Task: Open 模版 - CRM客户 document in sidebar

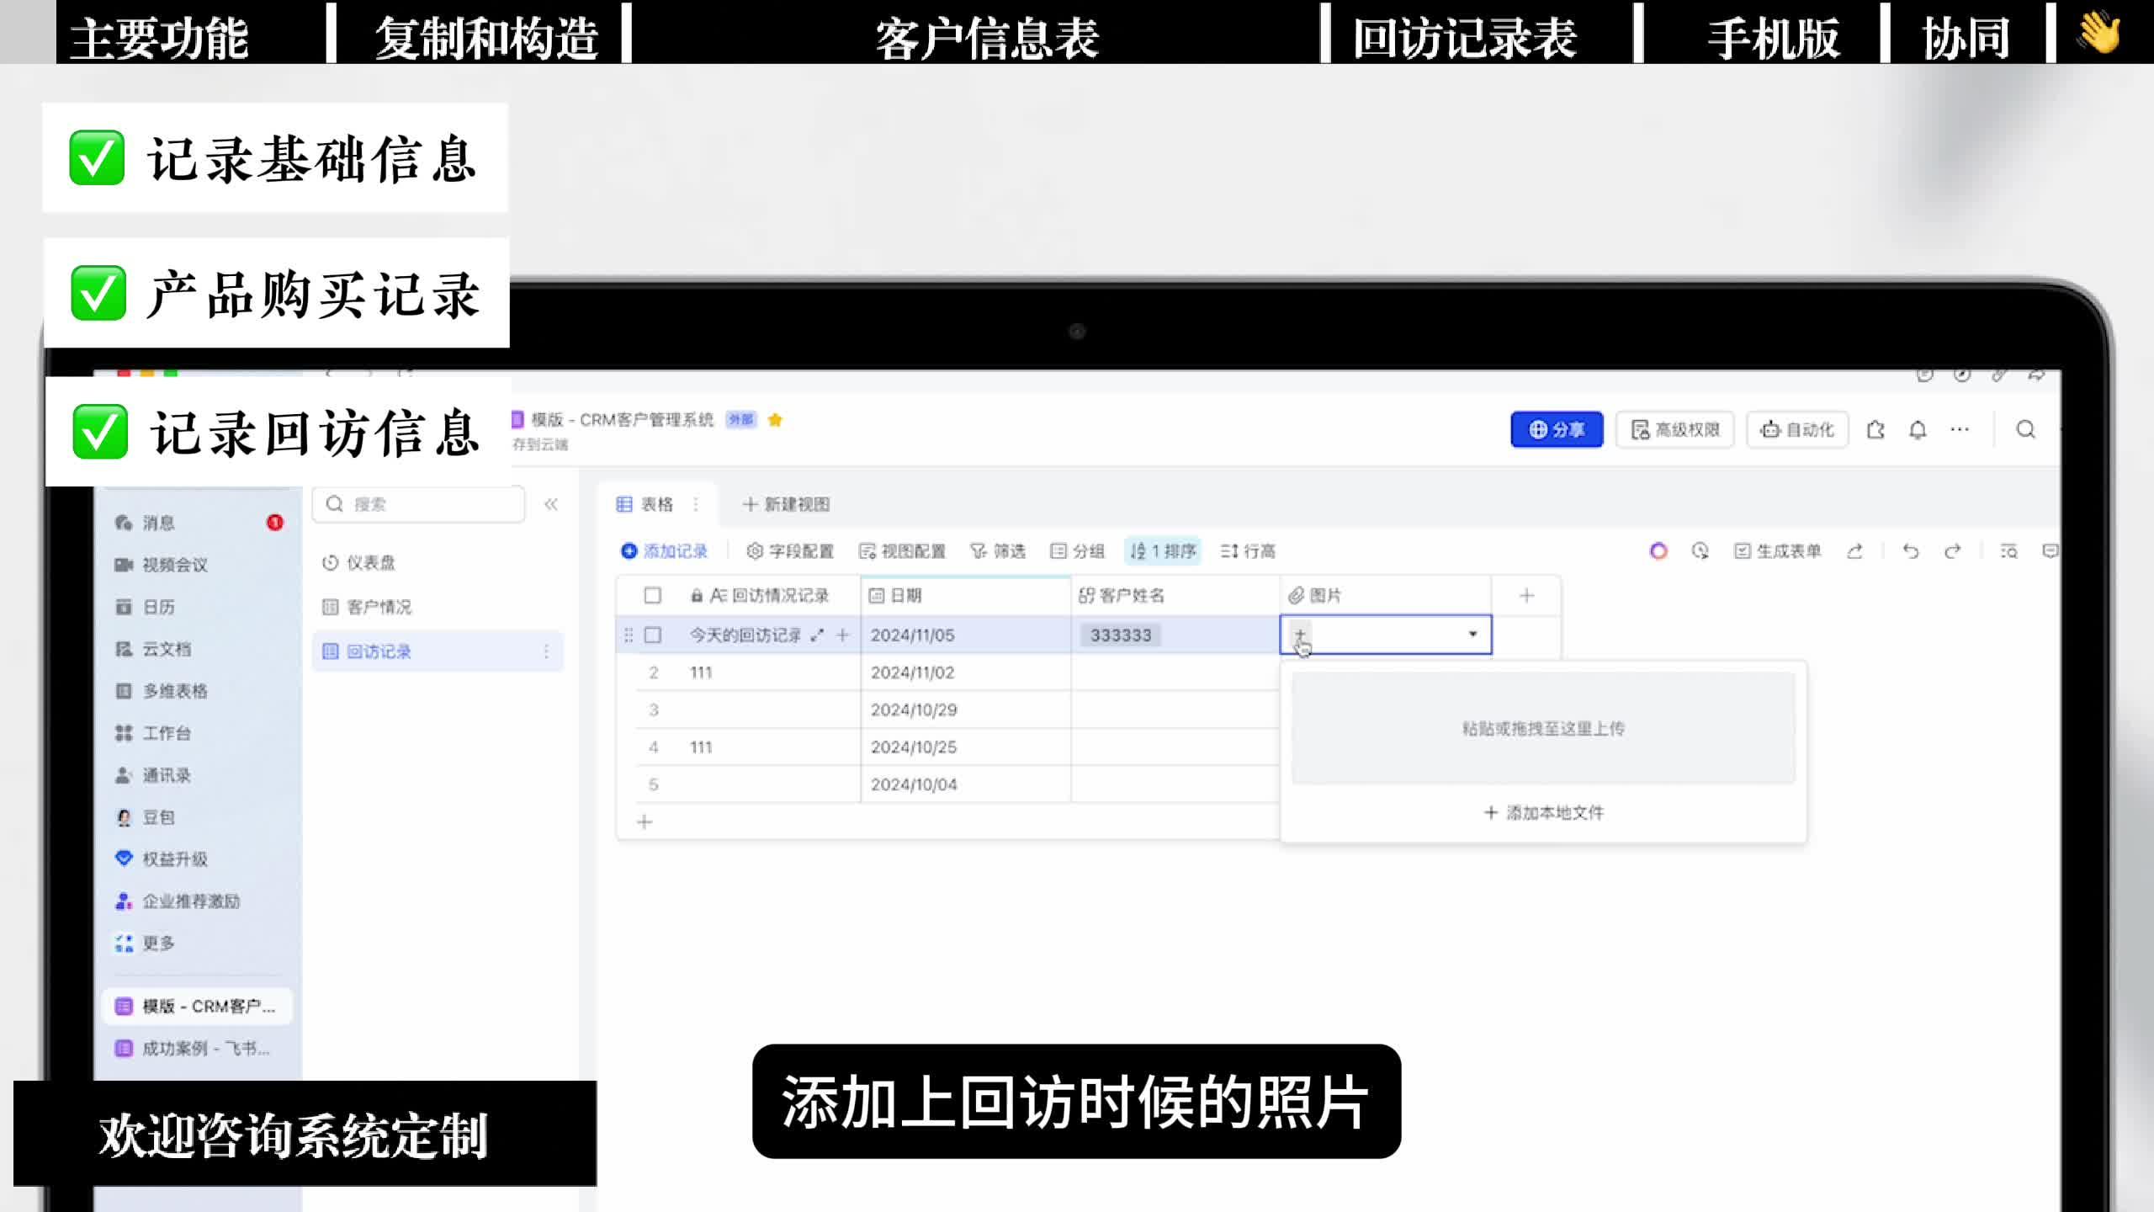Action: pyautogui.click(x=197, y=1007)
